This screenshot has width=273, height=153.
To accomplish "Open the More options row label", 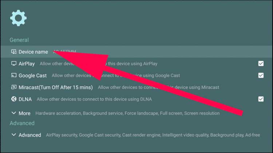I will tap(24, 113).
